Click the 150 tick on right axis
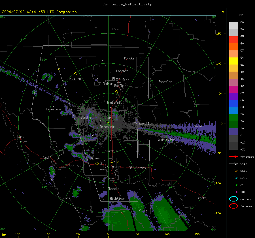 [x=219, y=33]
